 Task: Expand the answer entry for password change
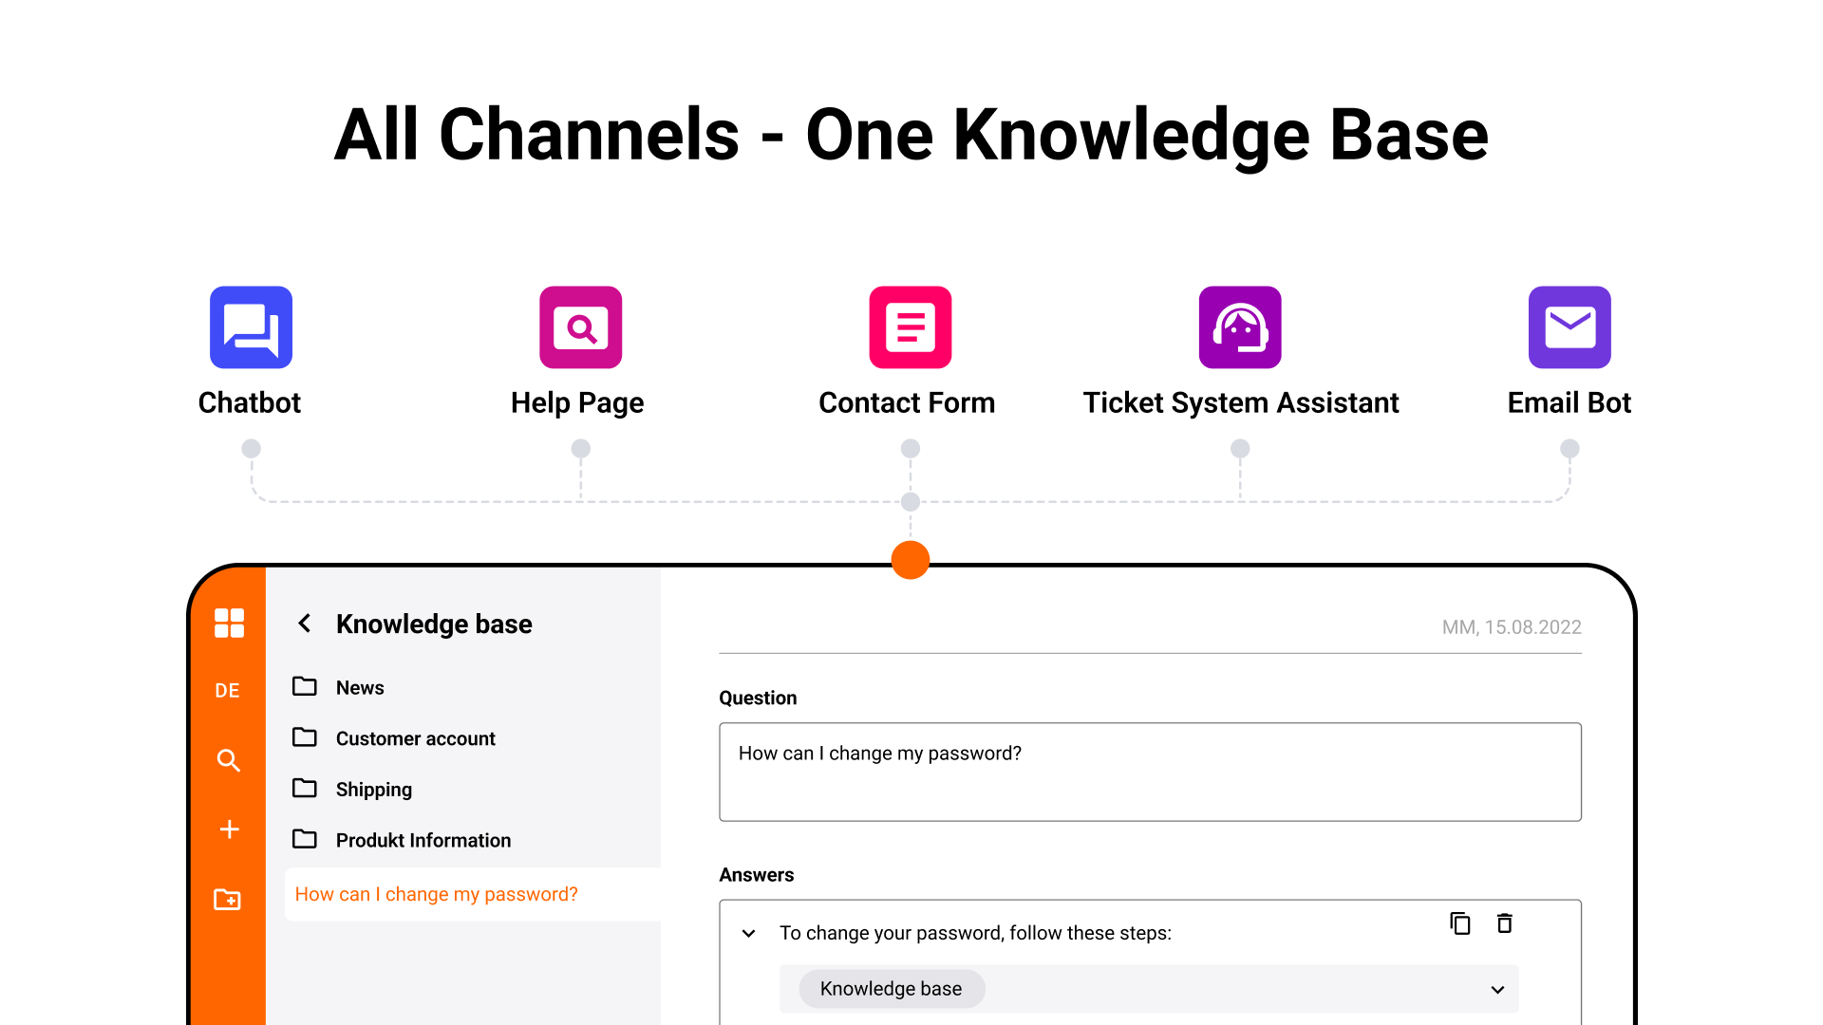pos(749,932)
